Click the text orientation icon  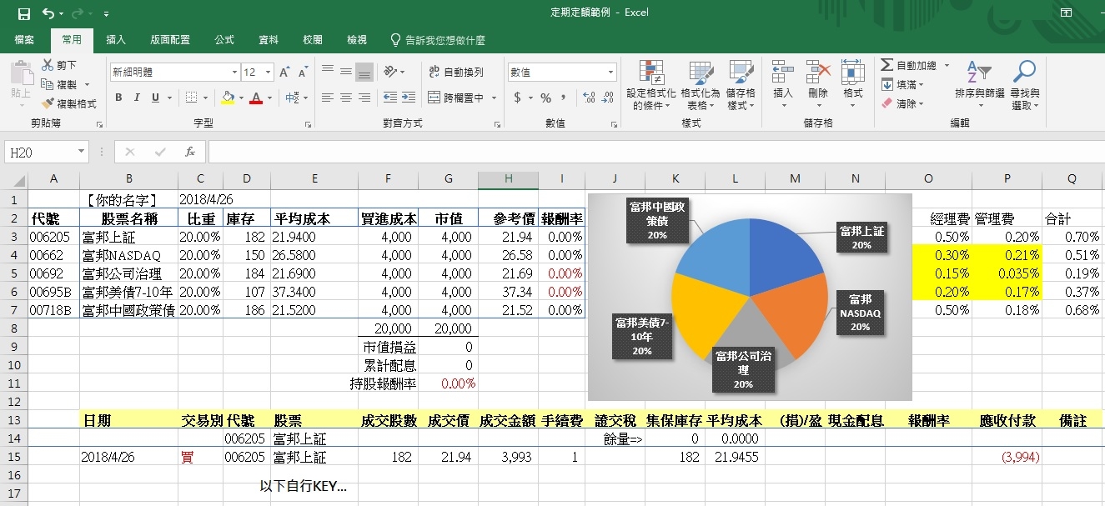tap(391, 73)
